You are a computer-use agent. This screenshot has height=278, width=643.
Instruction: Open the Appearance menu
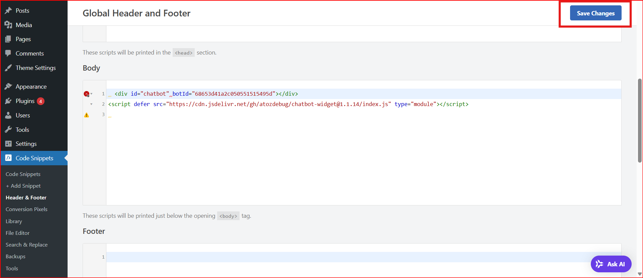(x=34, y=87)
